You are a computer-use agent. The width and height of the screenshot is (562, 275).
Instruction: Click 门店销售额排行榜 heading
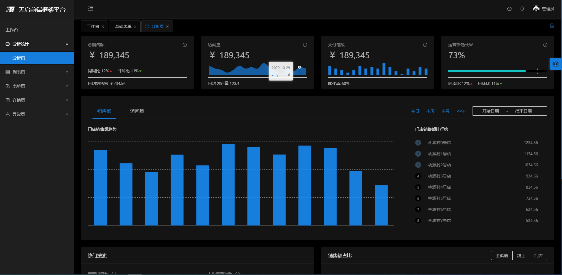pos(432,129)
